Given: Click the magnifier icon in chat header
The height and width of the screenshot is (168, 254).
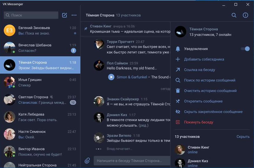Looking at the screenshot, I should pos(234,15).
